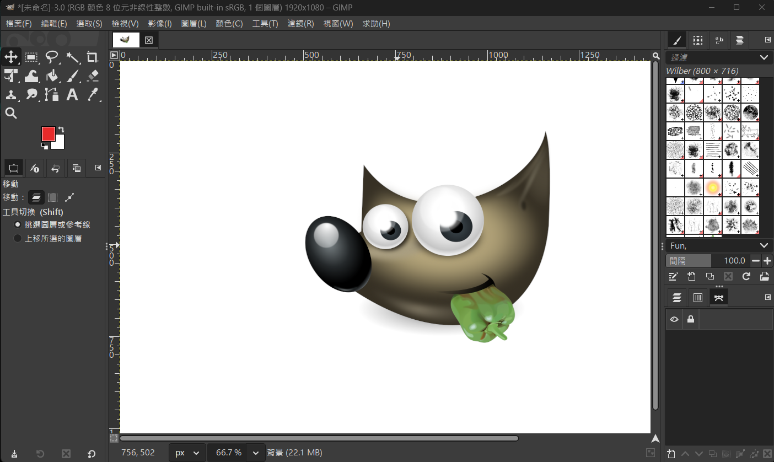Increase brush spacing with plus button
This screenshot has height=462, width=774.
(x=766, y=261)
